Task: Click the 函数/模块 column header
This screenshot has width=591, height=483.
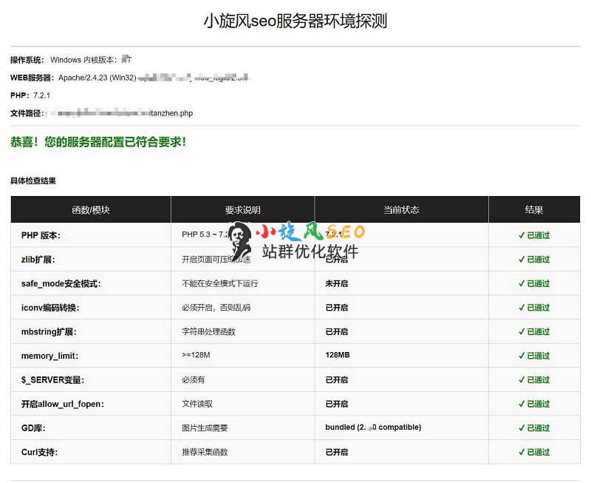Action: tap(91, 210)
